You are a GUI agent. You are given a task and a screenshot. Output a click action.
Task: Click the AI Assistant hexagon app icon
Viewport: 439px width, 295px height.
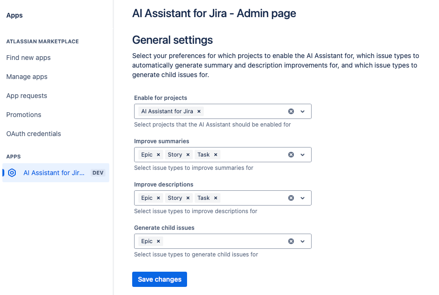click(x=12, y=173)
